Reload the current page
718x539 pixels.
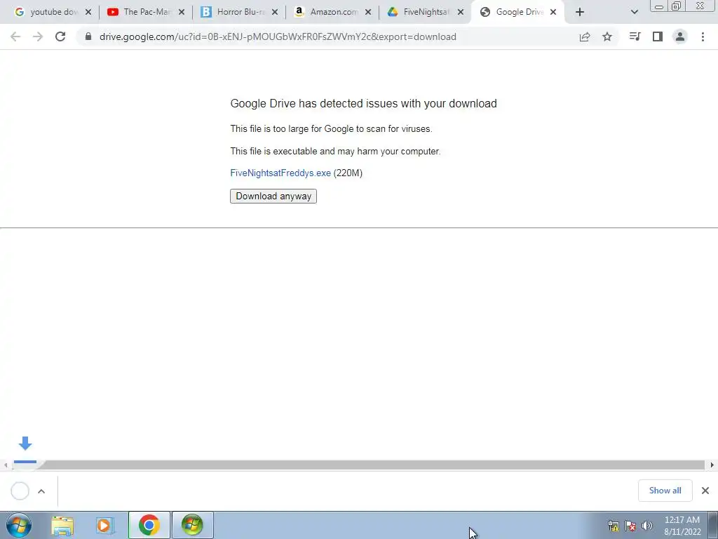(x=60, y=36)
